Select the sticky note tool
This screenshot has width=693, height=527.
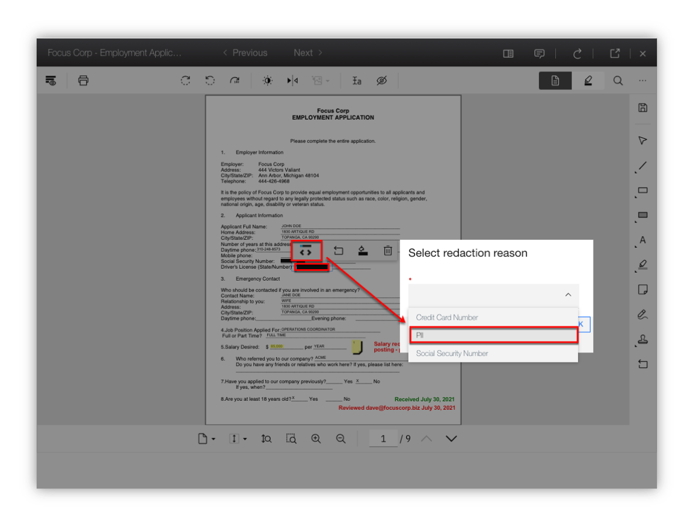coord(642,290)
